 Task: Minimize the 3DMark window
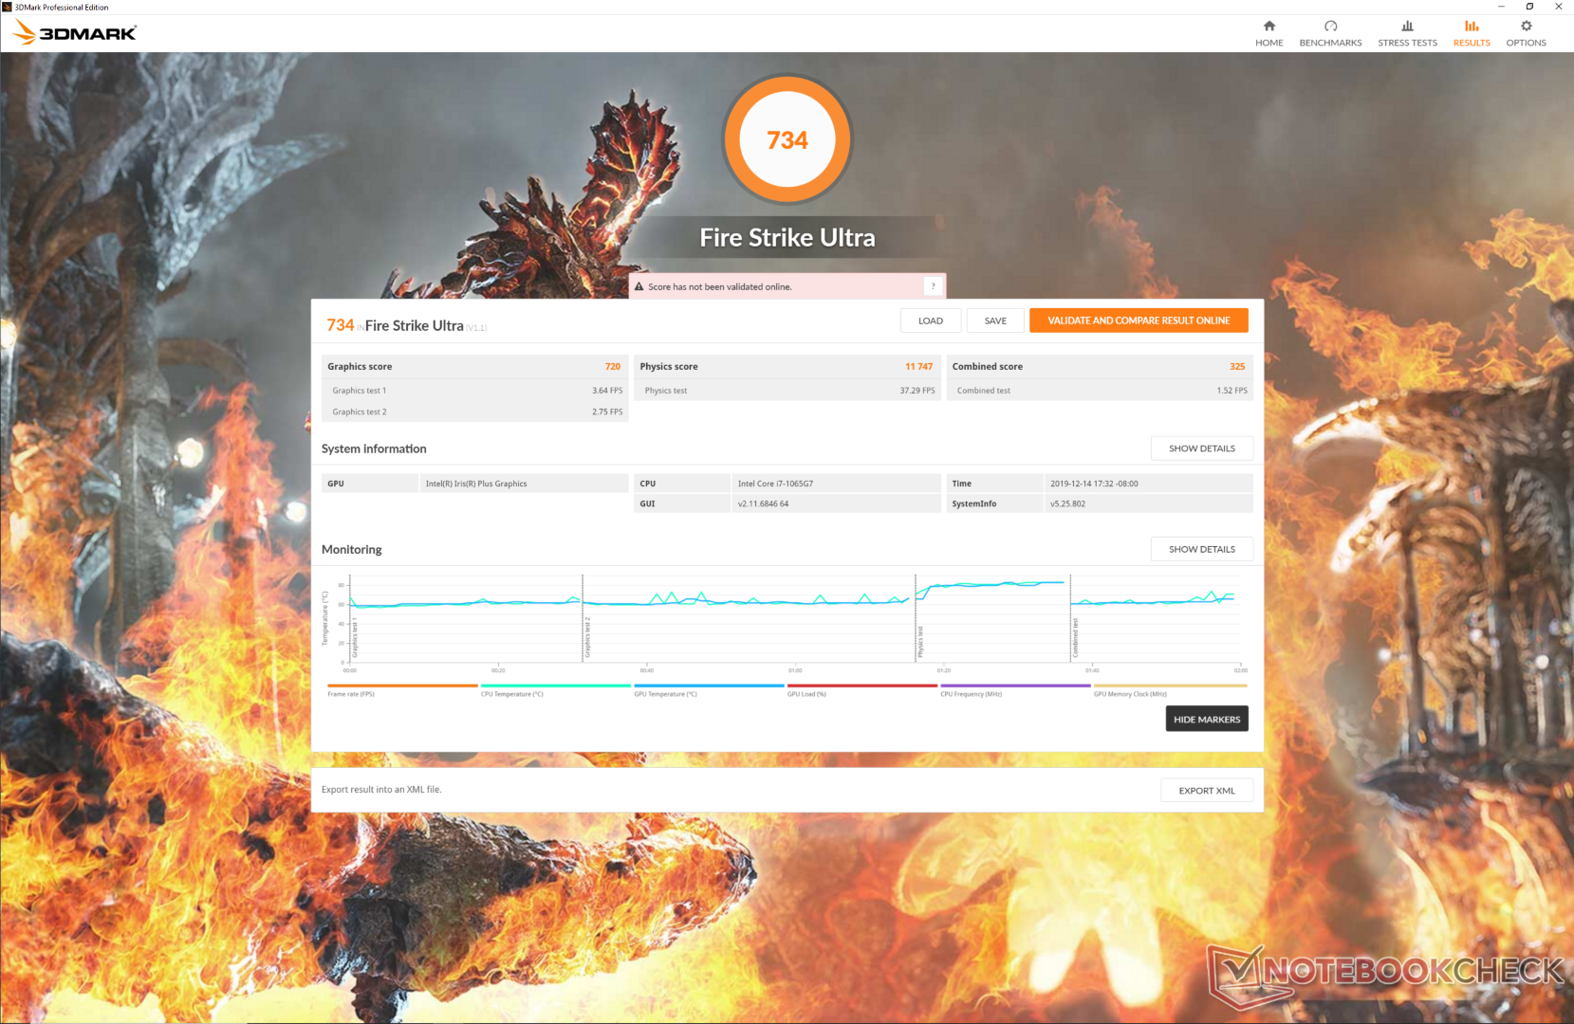[x=1501, y=7]
